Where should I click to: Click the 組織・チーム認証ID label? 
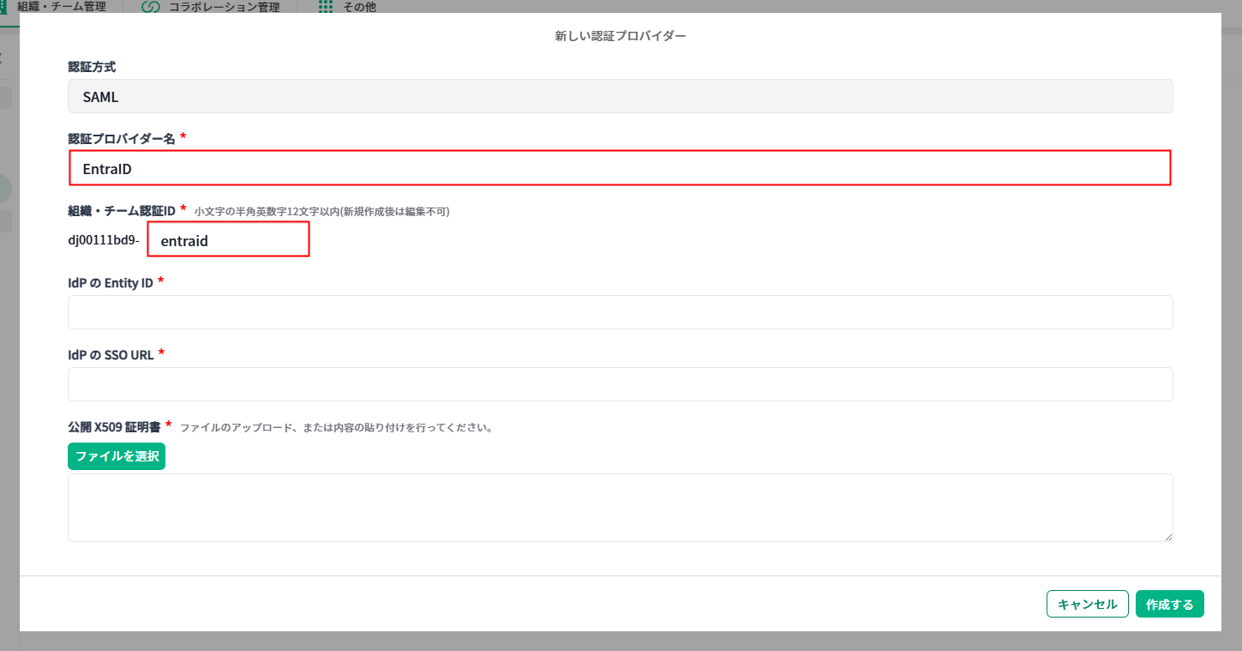122,211
